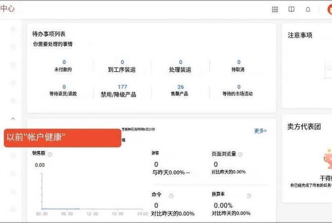Image resolution: width=332 pixels, height=223 pixels.
Task: Open 处理装运 count item
Action: 180,66
